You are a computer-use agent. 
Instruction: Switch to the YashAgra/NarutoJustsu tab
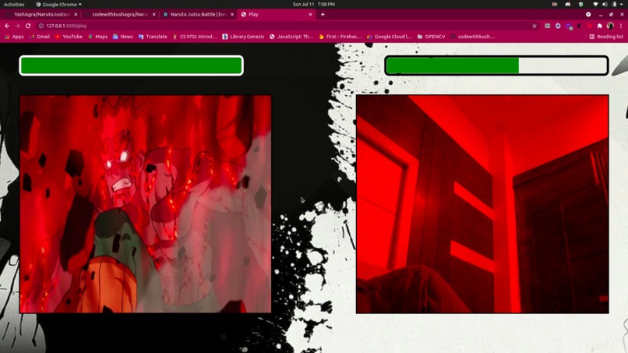(41, 15)
